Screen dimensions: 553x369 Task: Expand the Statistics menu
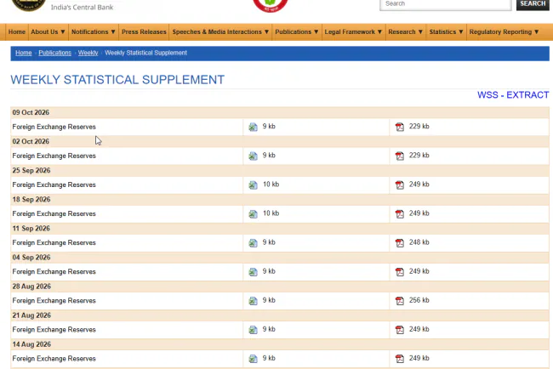pyautogui.click(x=446, y=31)
